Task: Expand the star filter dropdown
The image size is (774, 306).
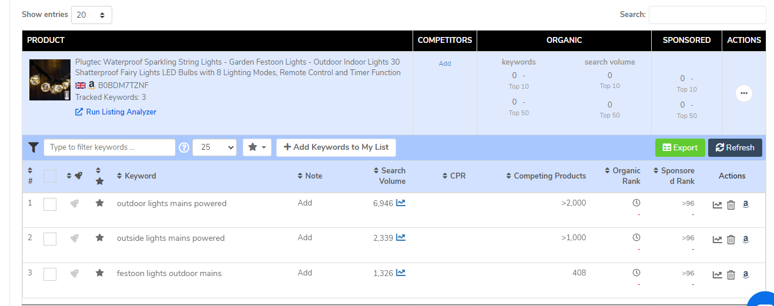Action: pos(257,147)
